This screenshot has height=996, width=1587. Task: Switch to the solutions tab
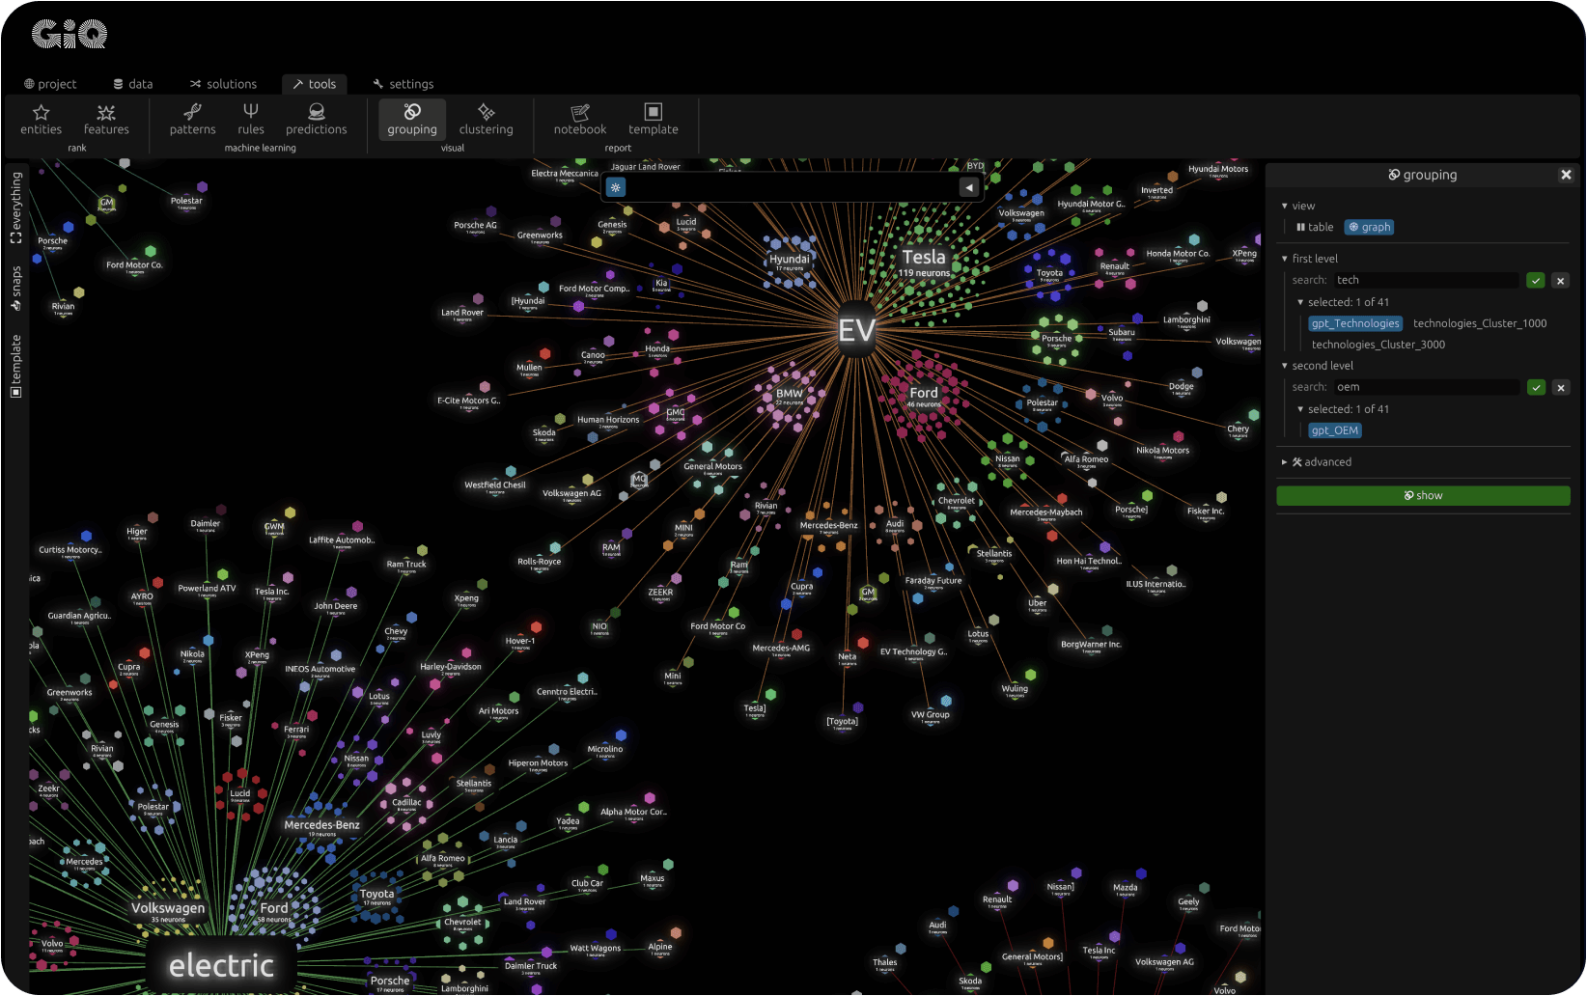click(223, 84)
